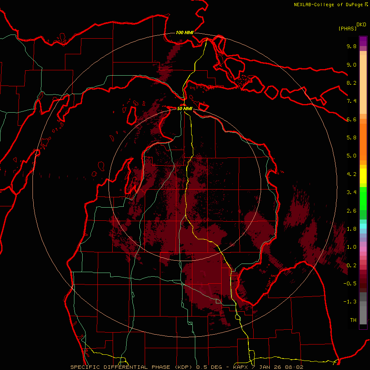Click the 100 NMI range ring label
370x370 pixels.
click(185, 32)
